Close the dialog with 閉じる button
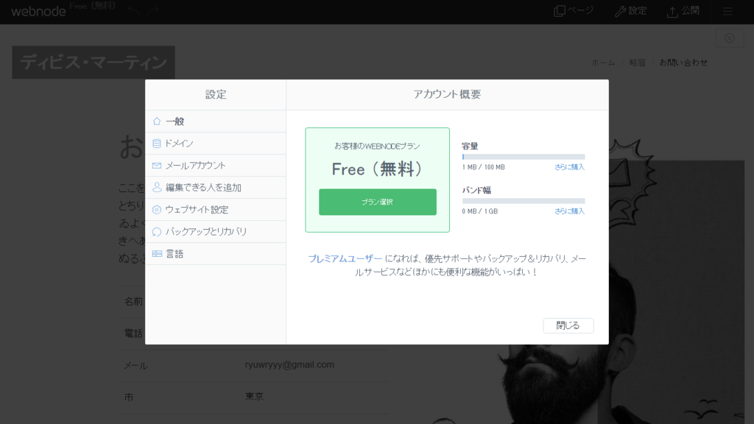754x424 pixels. [568, 325]
